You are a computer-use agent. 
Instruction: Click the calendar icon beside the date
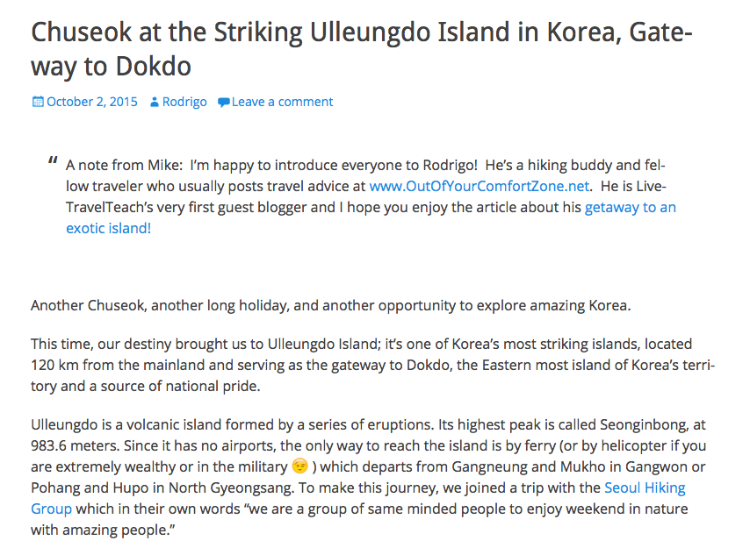tap(38, 102)
